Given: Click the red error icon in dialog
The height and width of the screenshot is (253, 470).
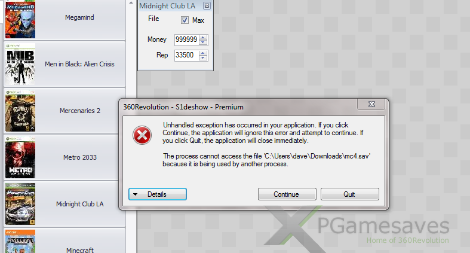Looking at the screenshot, I should pyautogui.click(x=142, y=135).
